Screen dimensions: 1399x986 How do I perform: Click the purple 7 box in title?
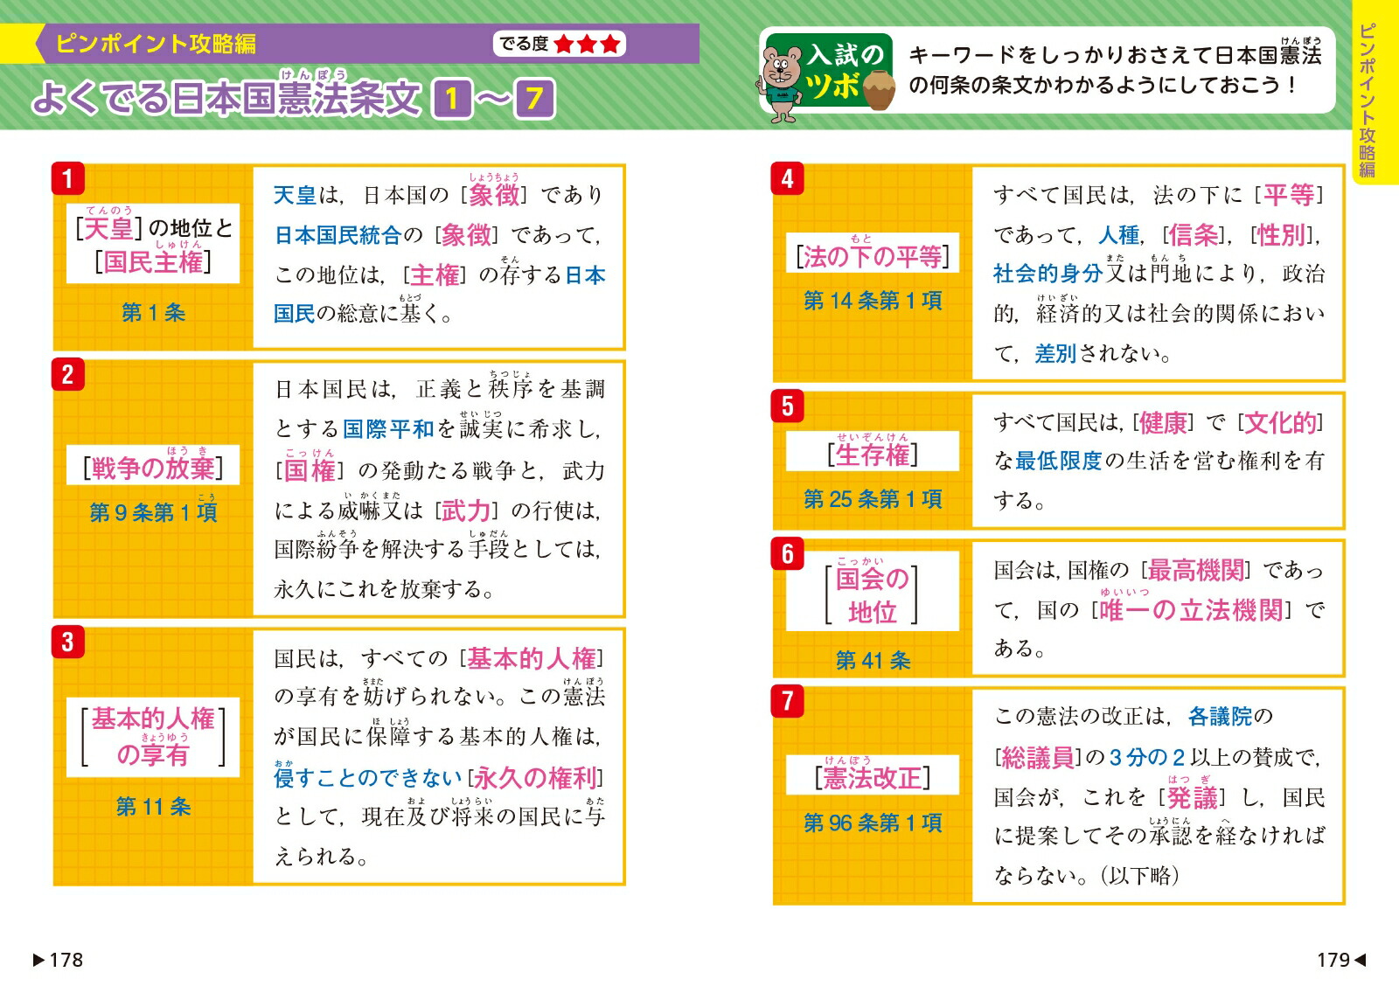[x=534, y=100]
